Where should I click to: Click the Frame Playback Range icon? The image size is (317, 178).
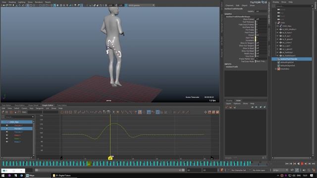66,112
